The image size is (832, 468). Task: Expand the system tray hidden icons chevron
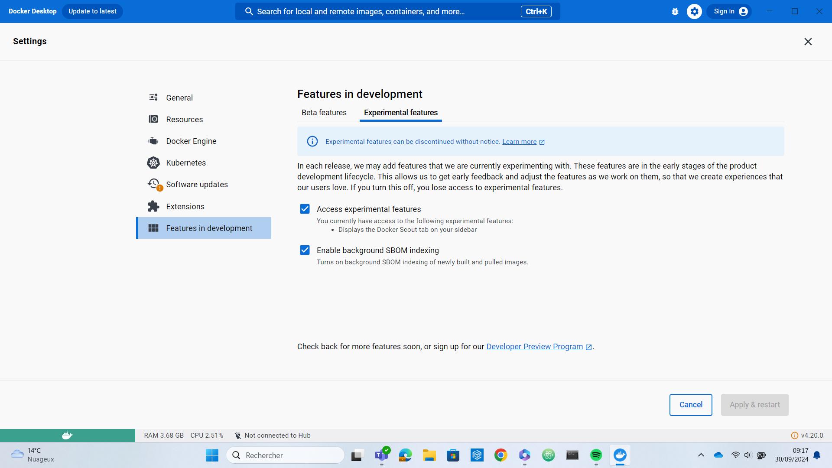click(x=701, y=455)
